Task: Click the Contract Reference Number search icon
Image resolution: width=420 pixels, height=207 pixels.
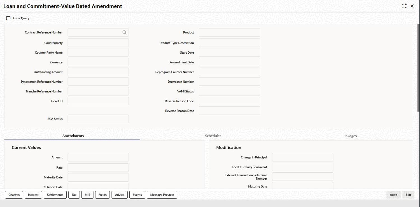Action: (124, 32)
